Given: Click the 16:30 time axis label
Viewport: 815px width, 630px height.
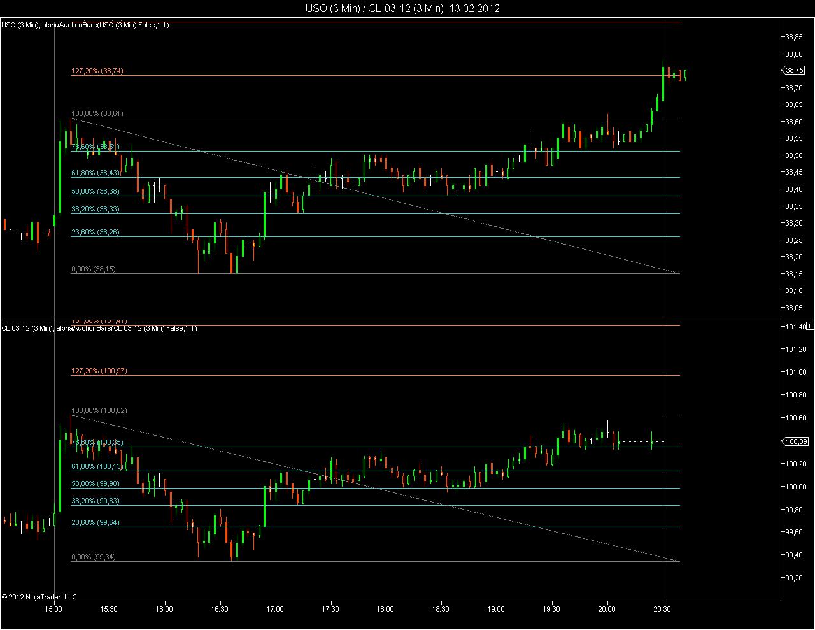Looking at the screenshot, I should [220, 608].
